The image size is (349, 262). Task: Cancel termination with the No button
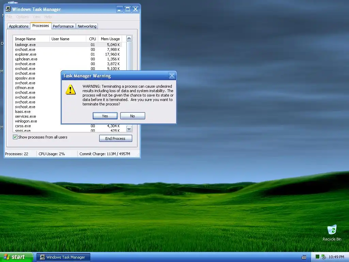(x=133, y=116)
